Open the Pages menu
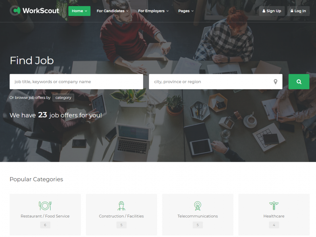Screen dimensions: 316x237 point(186,11)
